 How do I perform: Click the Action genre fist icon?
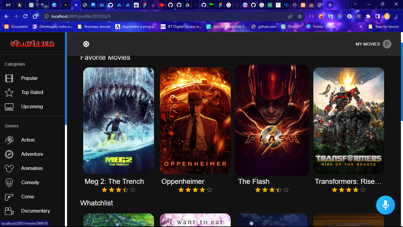pyautogui.click(x=9, y=140)
